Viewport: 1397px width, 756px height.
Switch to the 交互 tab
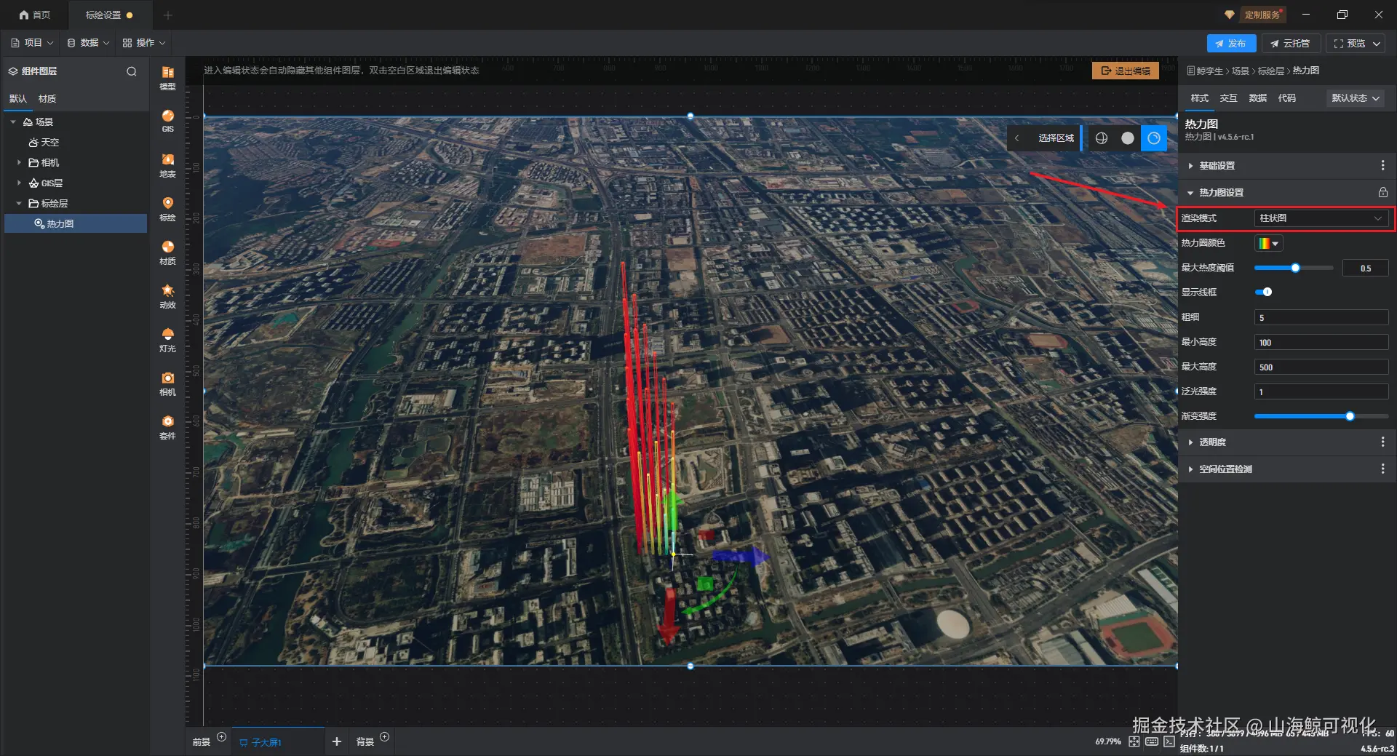(1228, 98)
